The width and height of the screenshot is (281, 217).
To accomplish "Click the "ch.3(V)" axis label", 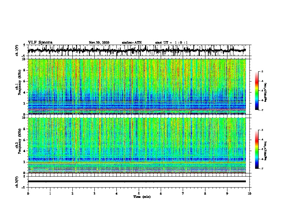I will click(17, 182).
